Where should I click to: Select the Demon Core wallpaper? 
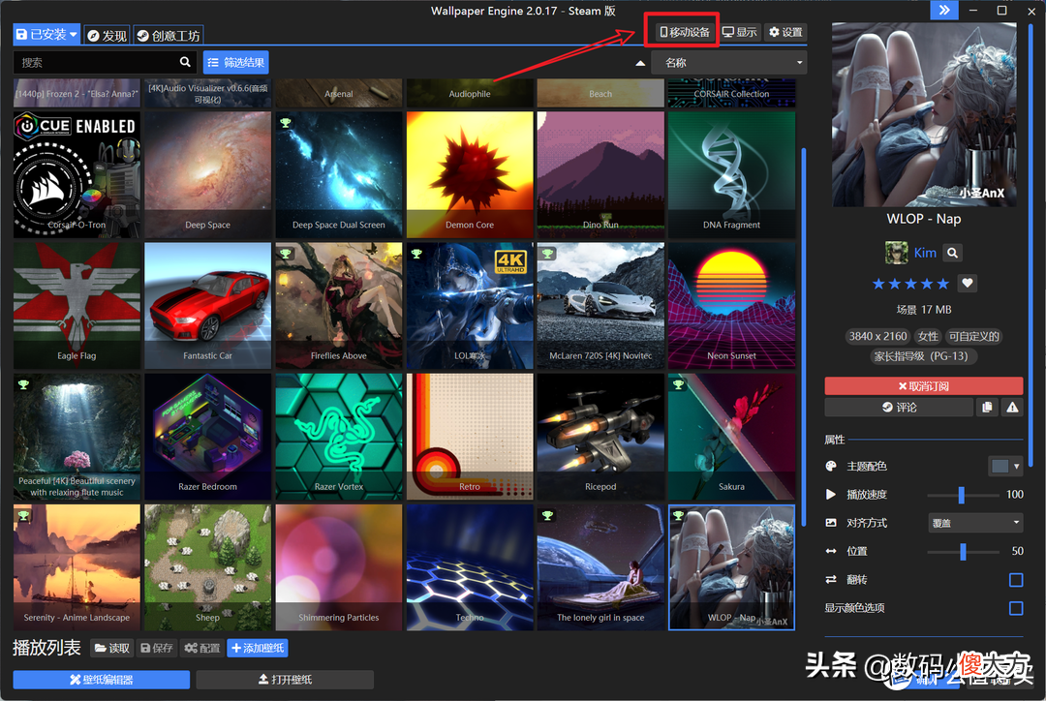(x=470, y=174)
